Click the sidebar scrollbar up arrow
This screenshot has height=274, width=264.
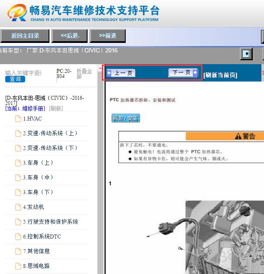point(100,68)
